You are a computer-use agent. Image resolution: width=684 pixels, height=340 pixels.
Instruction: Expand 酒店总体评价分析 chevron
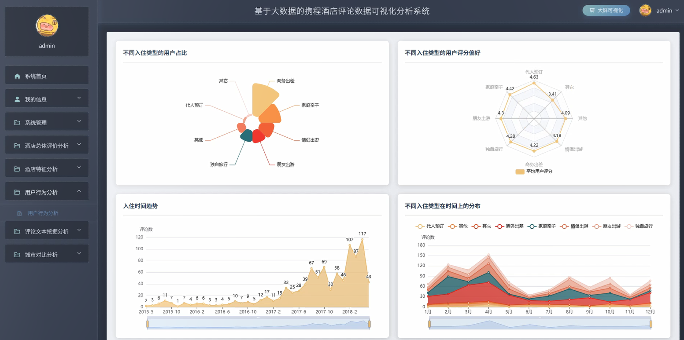click(x=79, y=144)
